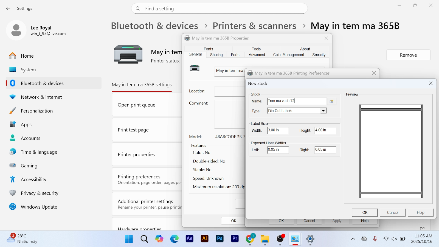Click the Remove printer button
Viewport: 439px width, 247px height.
click(408, 55)
